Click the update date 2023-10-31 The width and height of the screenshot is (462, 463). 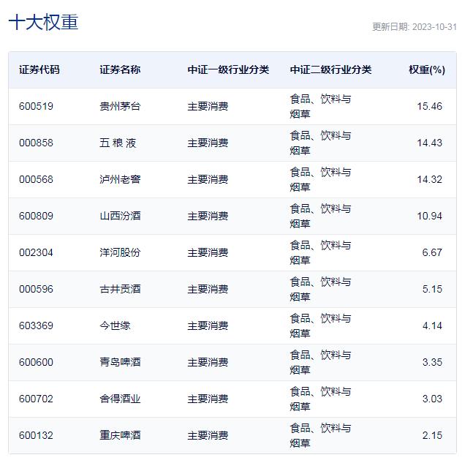tap(434, 27)
